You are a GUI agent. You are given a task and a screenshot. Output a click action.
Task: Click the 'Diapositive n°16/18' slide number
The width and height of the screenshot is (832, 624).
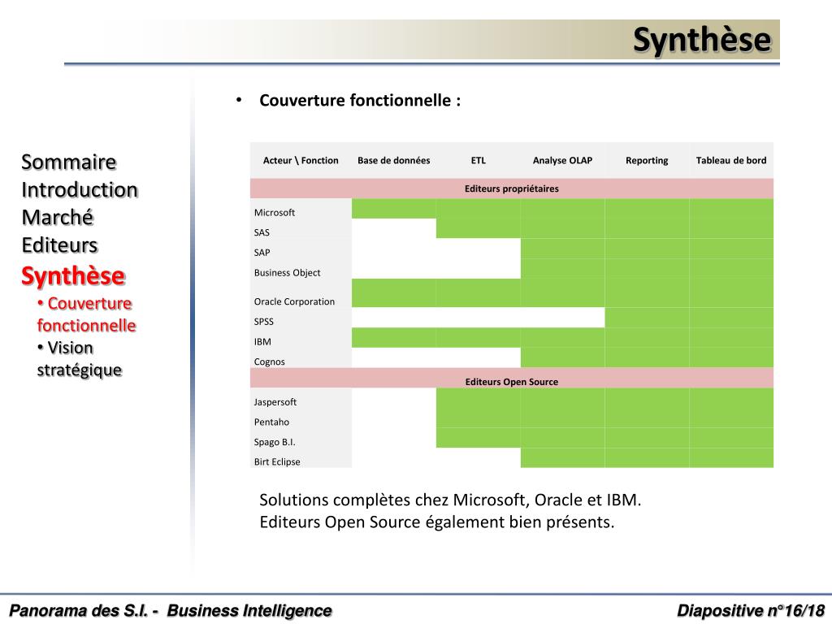pyautogui.click(x=751, y=611)
